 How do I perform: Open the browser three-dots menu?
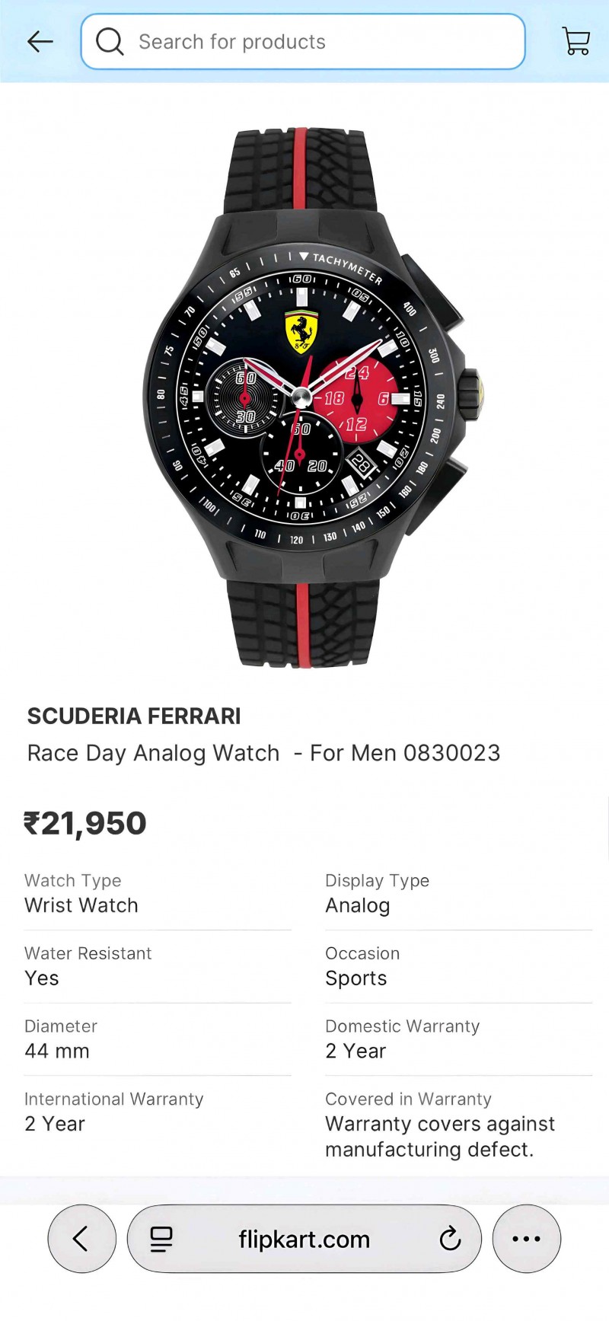(527, 1239)
